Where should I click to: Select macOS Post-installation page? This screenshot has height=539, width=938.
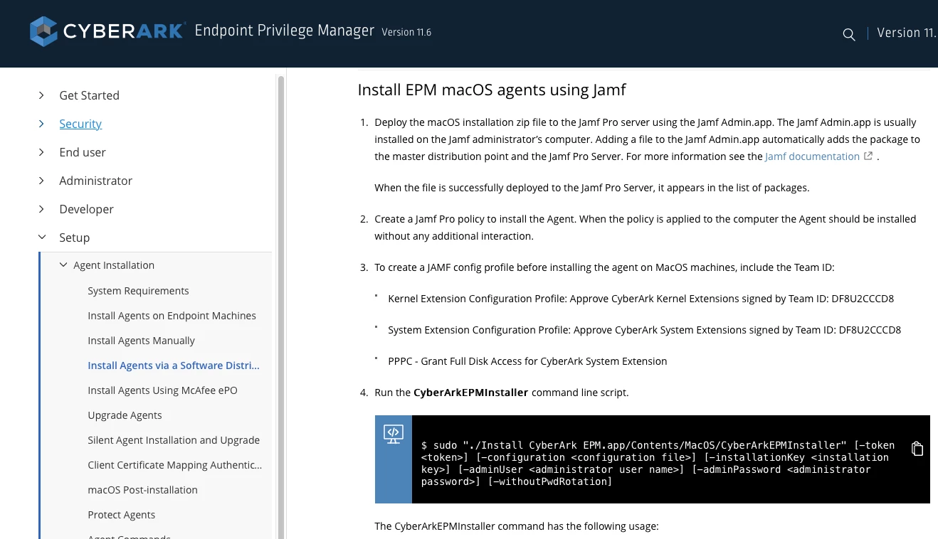(142, 490)
